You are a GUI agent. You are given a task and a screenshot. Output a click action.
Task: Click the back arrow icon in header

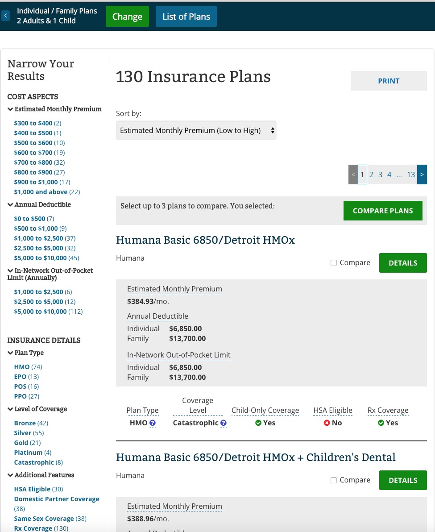point(5,16)
